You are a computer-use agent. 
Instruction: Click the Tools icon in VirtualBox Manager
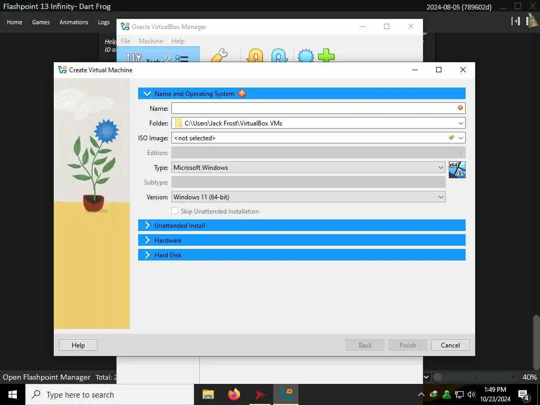click(134, 57)
